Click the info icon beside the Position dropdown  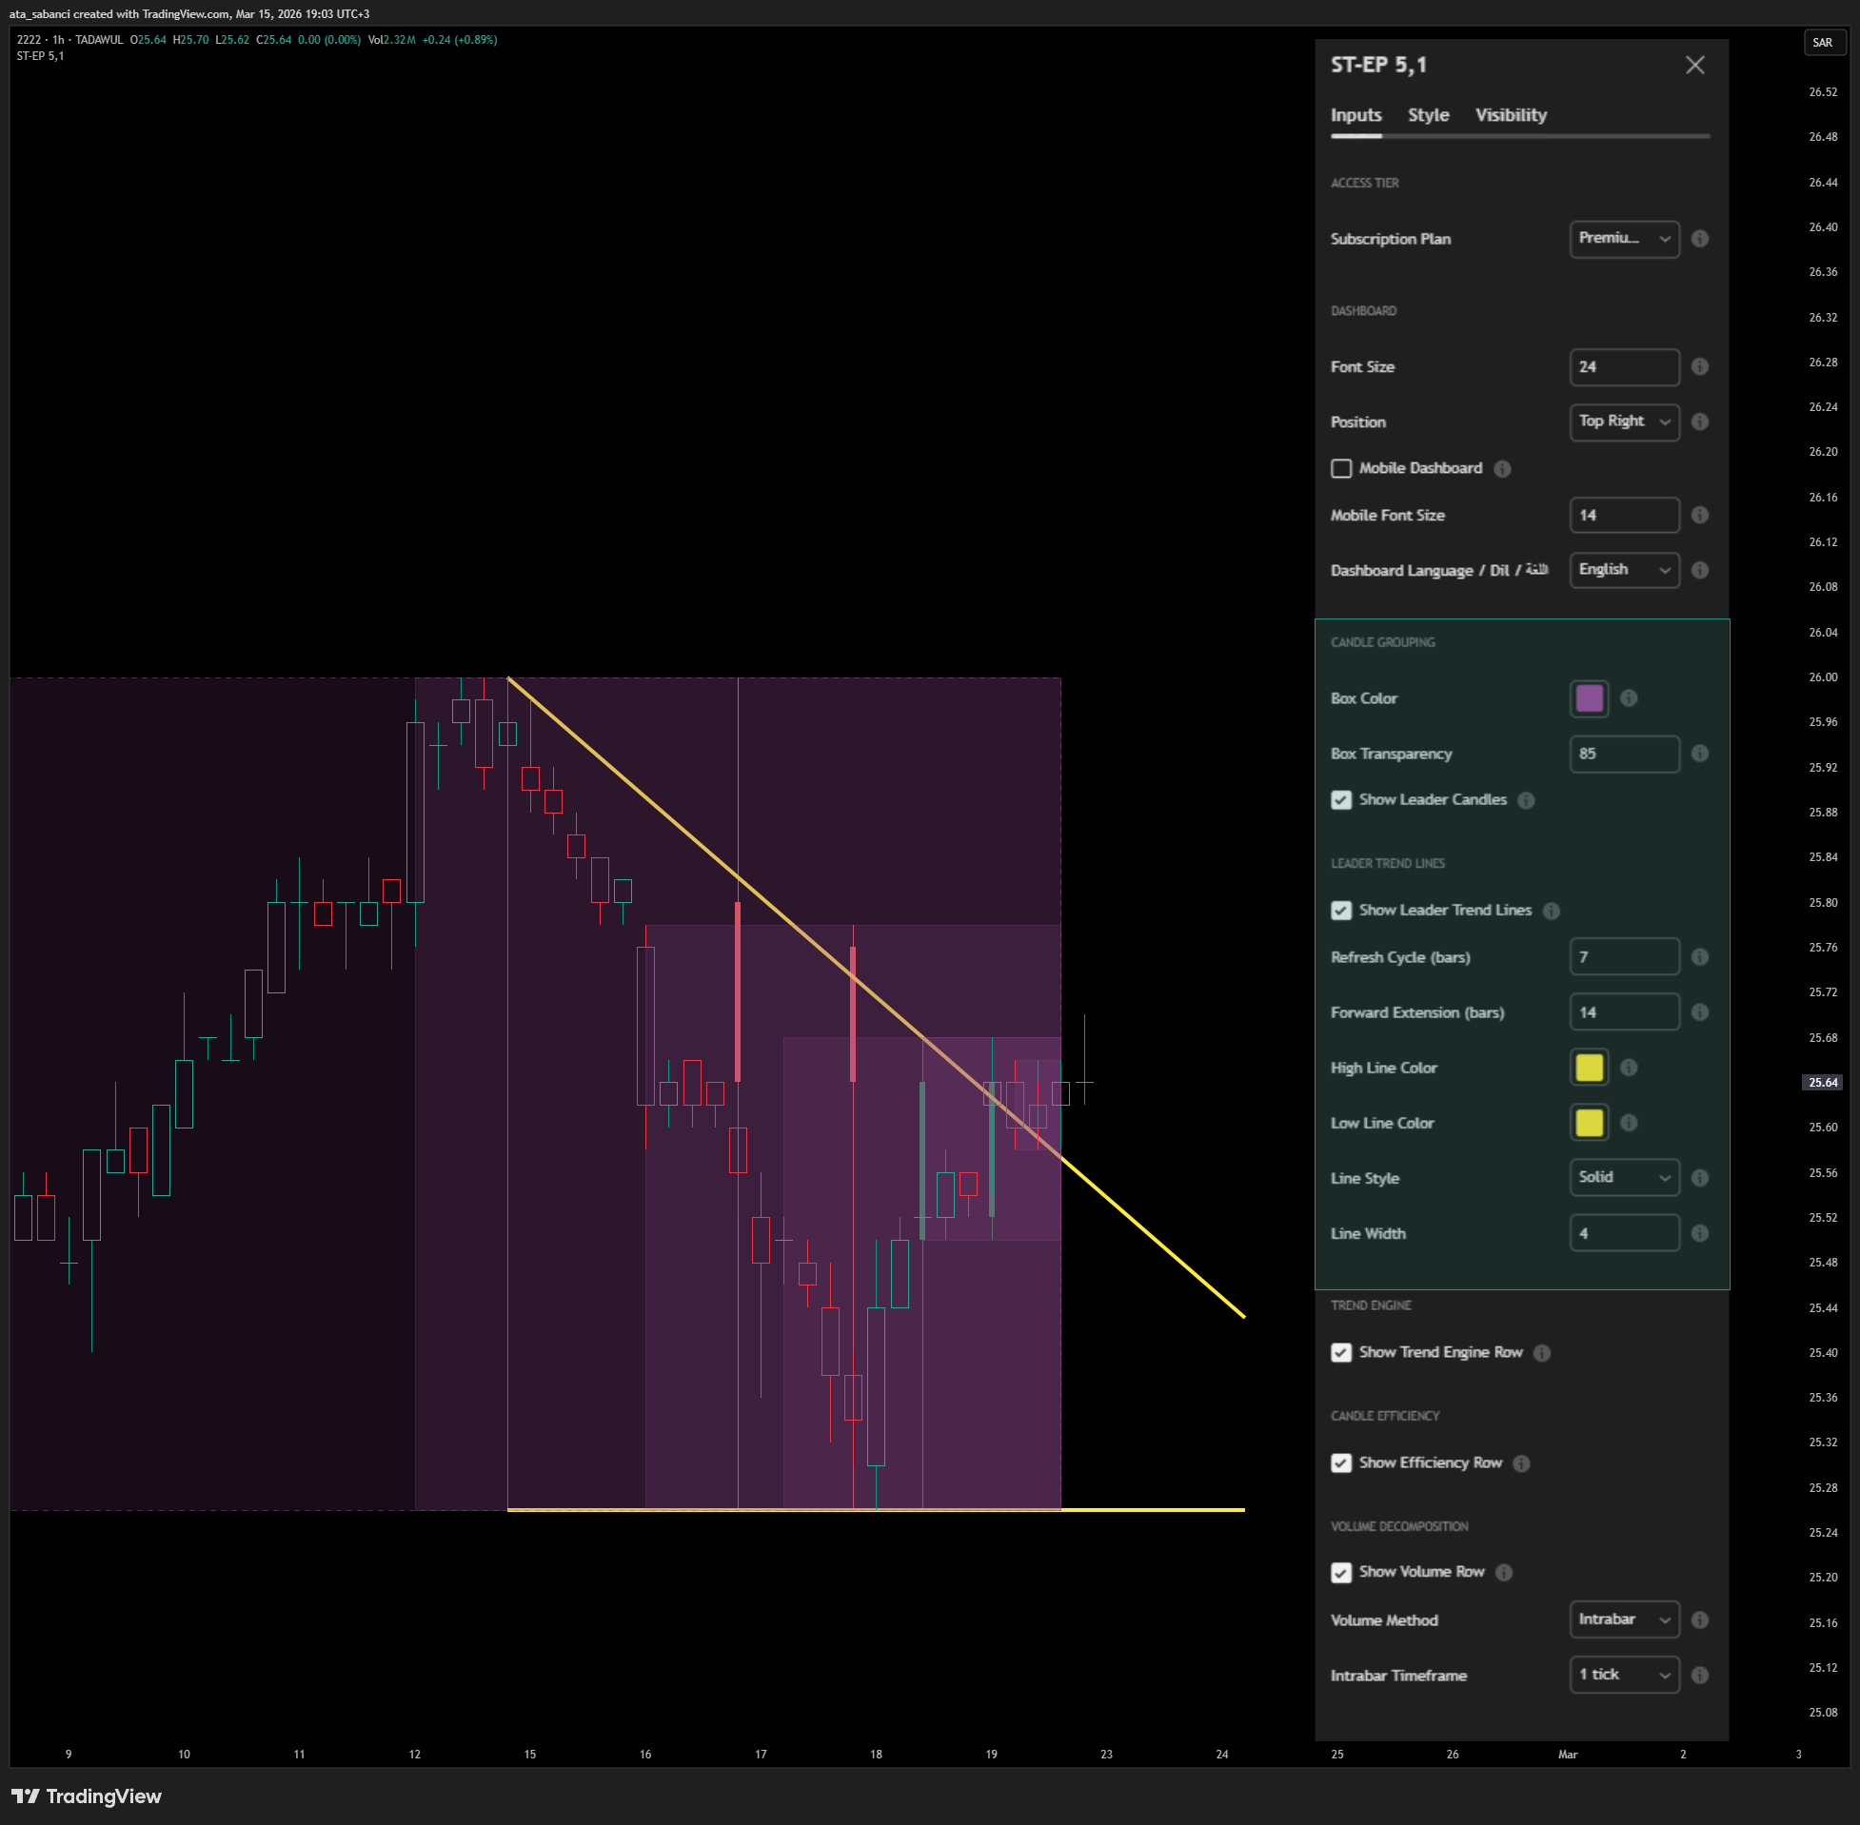pyautogui.click(x=1700, y=422)
